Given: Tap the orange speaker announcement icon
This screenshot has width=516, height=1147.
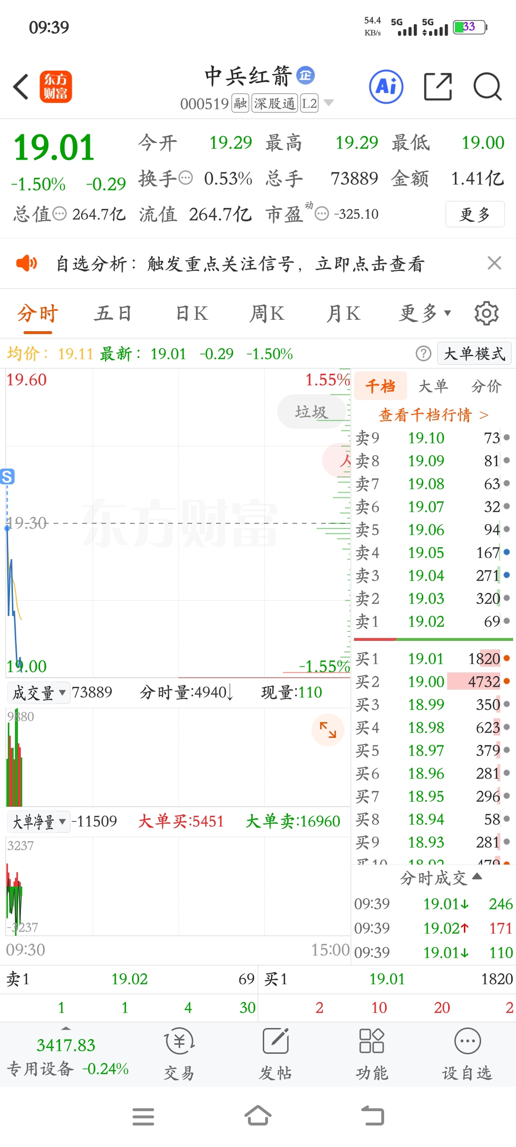Looking at the screenshot, I should [27, 263].
